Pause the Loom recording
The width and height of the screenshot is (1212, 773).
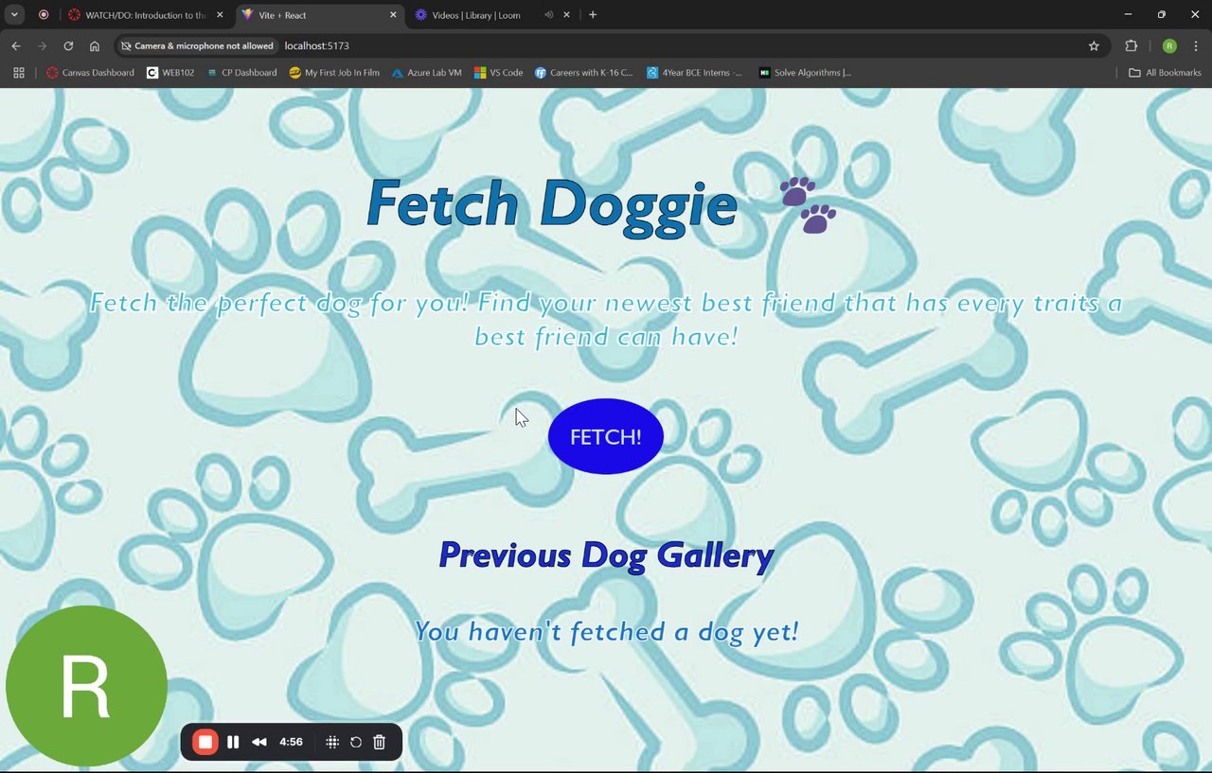pos(233,742)
